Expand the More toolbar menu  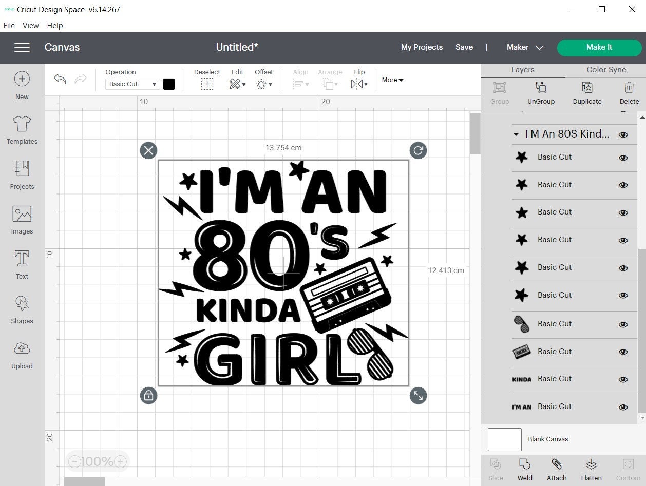coord(392,80)
